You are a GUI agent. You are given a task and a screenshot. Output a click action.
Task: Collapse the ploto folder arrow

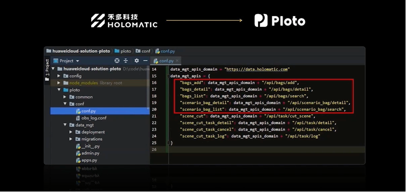(59, 90)
